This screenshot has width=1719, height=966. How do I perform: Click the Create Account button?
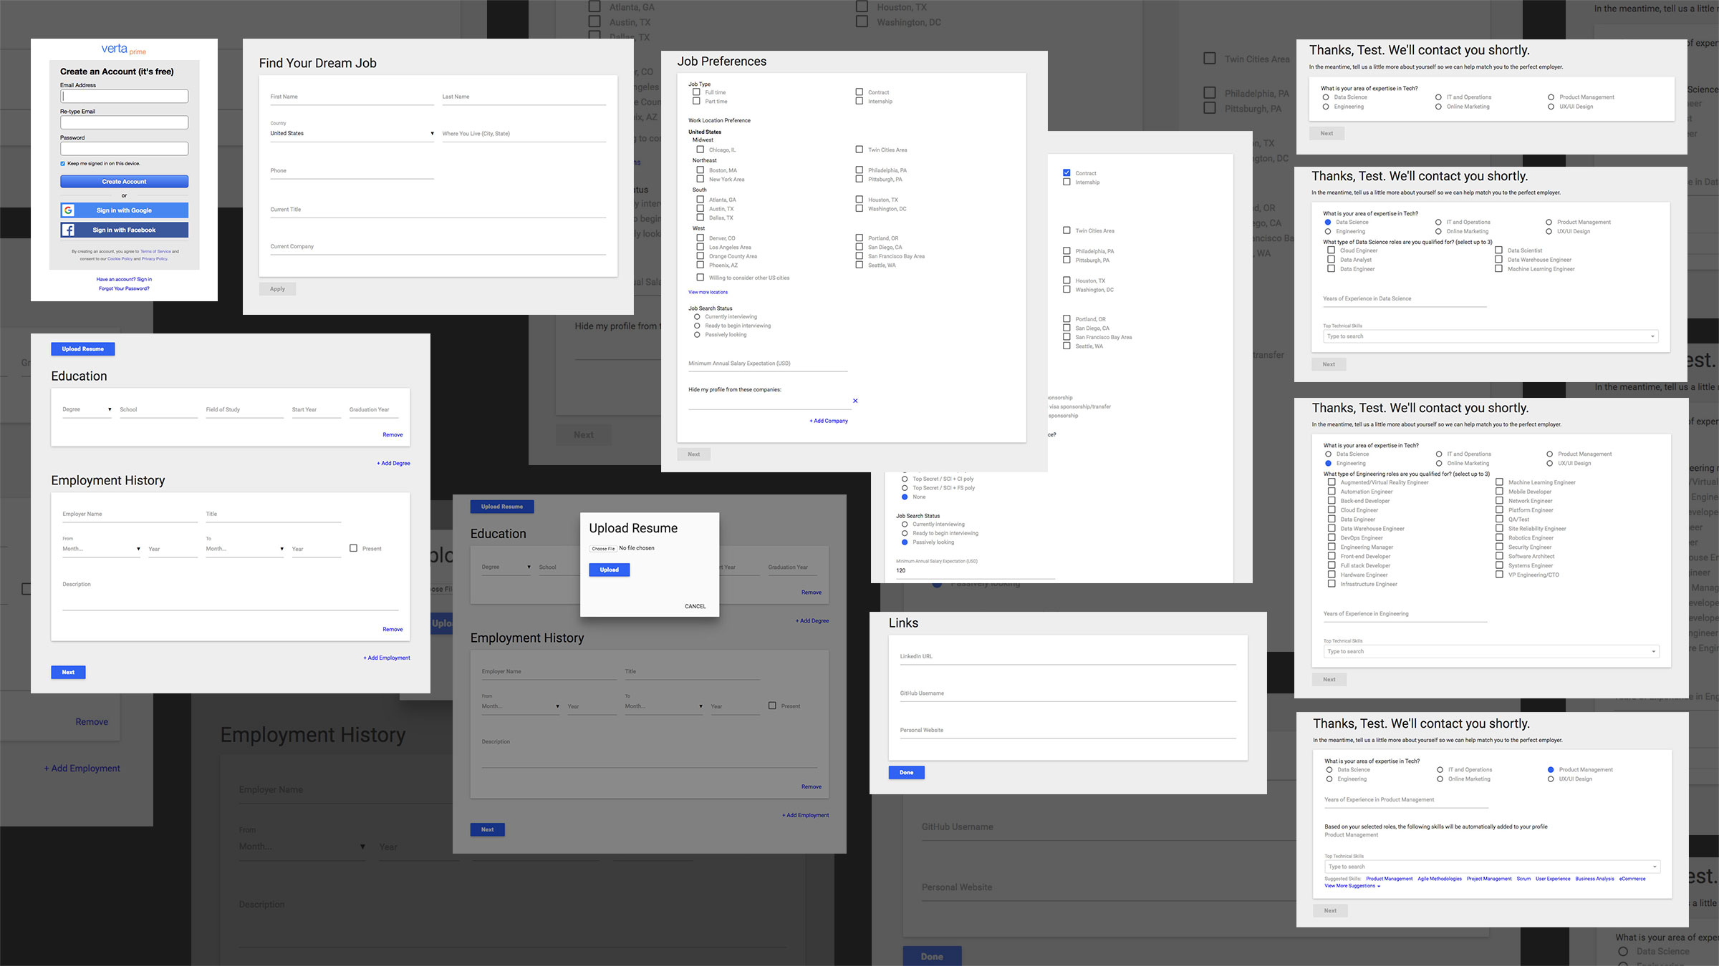(123, 181)
